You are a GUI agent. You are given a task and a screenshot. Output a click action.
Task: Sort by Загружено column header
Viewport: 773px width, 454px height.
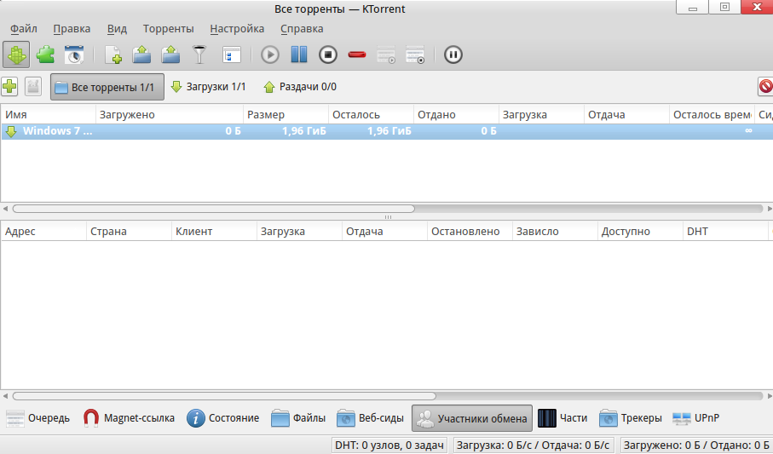pos(169,114)
